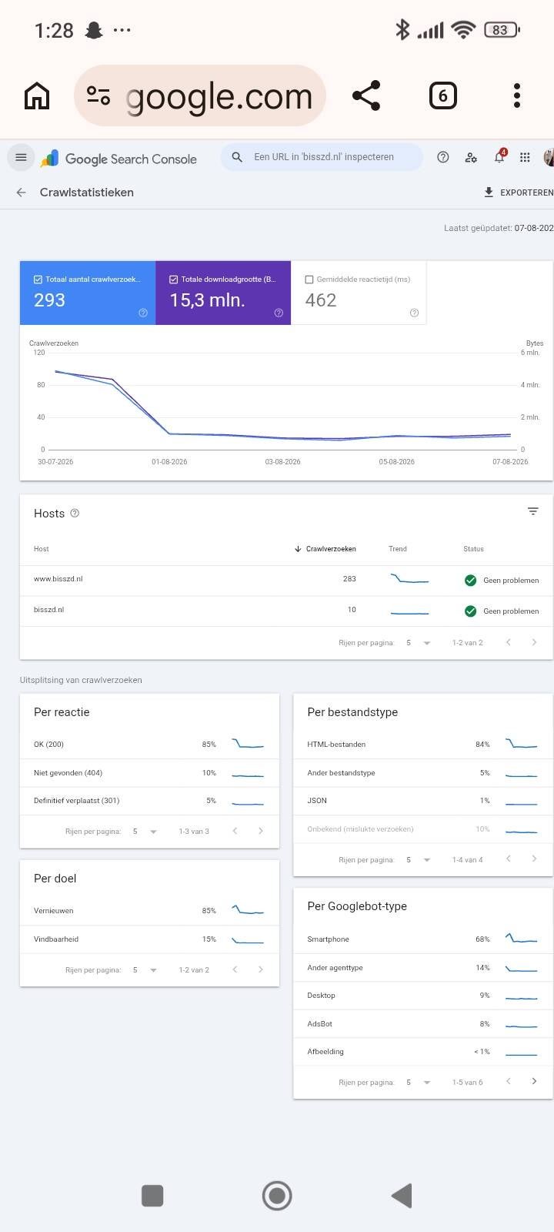This screenshot has height=1232, width=554.
Task: Click the URL inspection search field
Action: point(322,157)
